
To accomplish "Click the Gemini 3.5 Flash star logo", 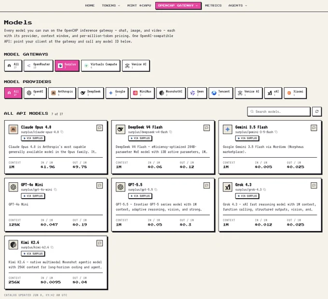I will 228,129.
